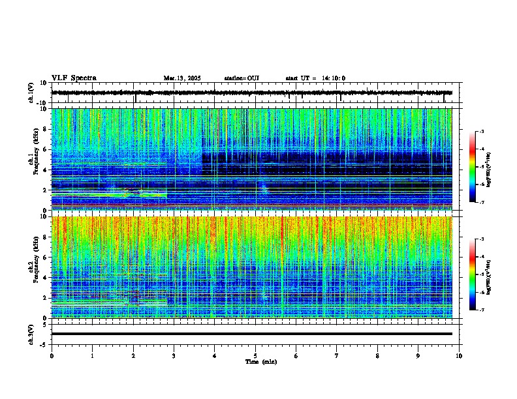Viewport: 517px width, 399px height.
Task: Click the ch.1 color bar units label log(PSD)
Action: point(488,170)
